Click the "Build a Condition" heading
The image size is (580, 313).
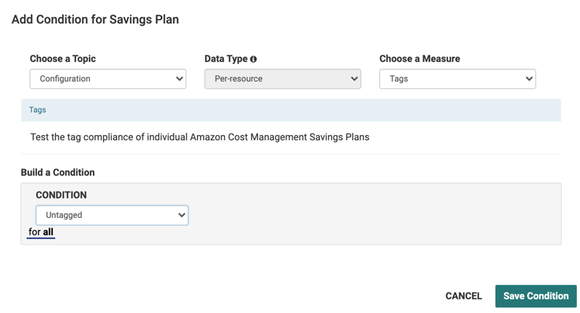[x=58, y=173]
